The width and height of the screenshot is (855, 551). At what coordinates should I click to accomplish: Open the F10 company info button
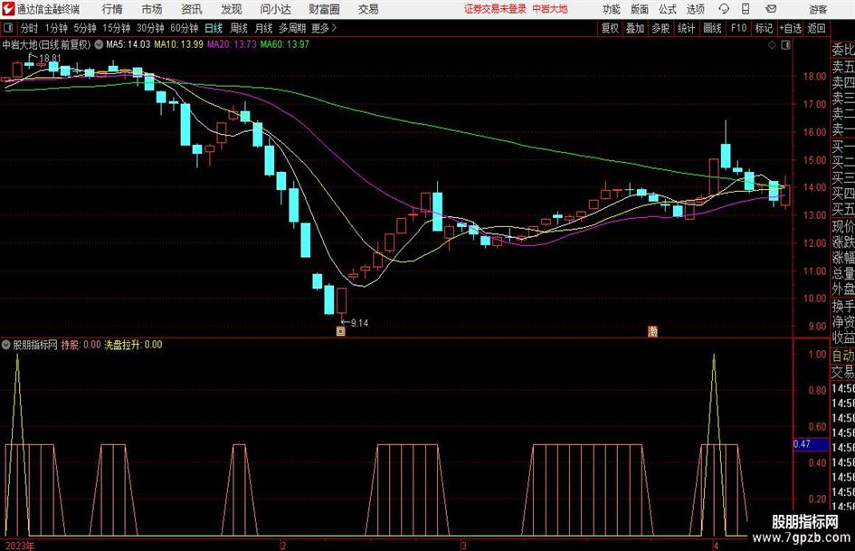(739, 28)
